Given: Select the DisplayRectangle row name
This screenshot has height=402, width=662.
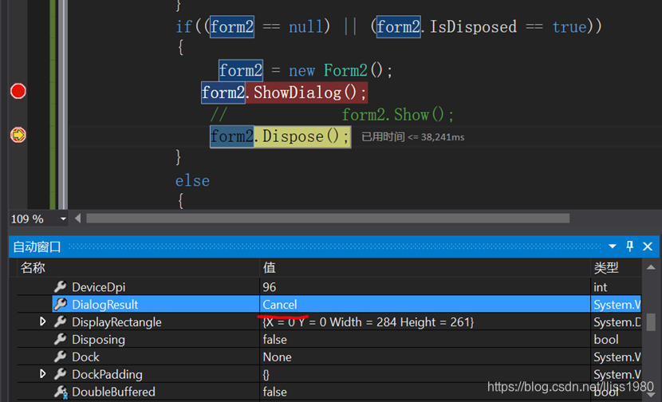Looking at the screenshot, I should pos(117,322).
